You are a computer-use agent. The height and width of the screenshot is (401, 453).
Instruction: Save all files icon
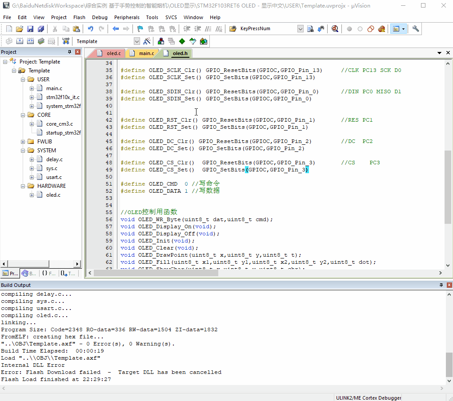tap(41, 29)
